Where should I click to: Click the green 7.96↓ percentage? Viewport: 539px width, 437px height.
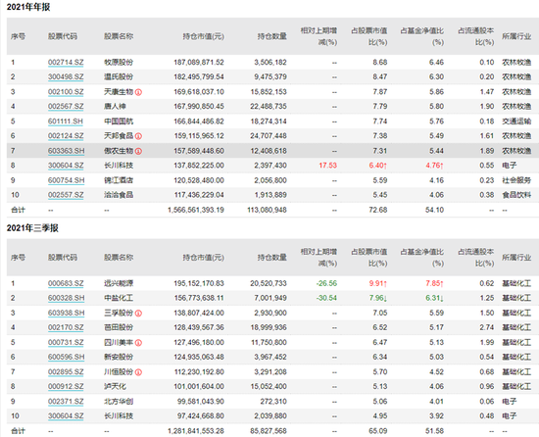point(378,298)
